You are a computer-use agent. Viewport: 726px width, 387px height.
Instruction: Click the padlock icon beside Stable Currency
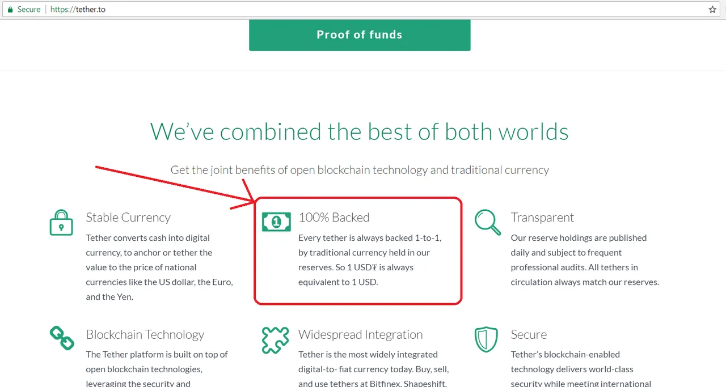coord(61,222)
